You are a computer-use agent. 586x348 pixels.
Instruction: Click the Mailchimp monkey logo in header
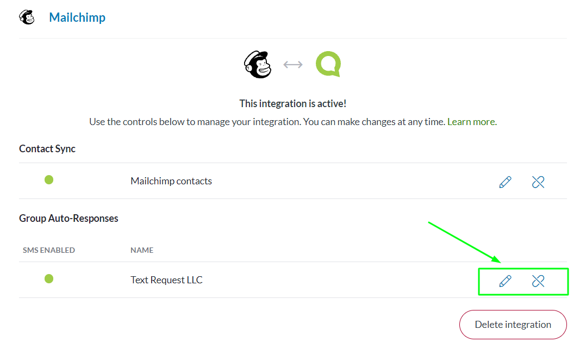(27, 17)
